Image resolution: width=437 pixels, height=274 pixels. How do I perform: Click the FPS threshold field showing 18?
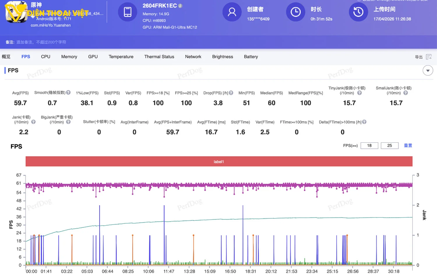tap(369, 146)
